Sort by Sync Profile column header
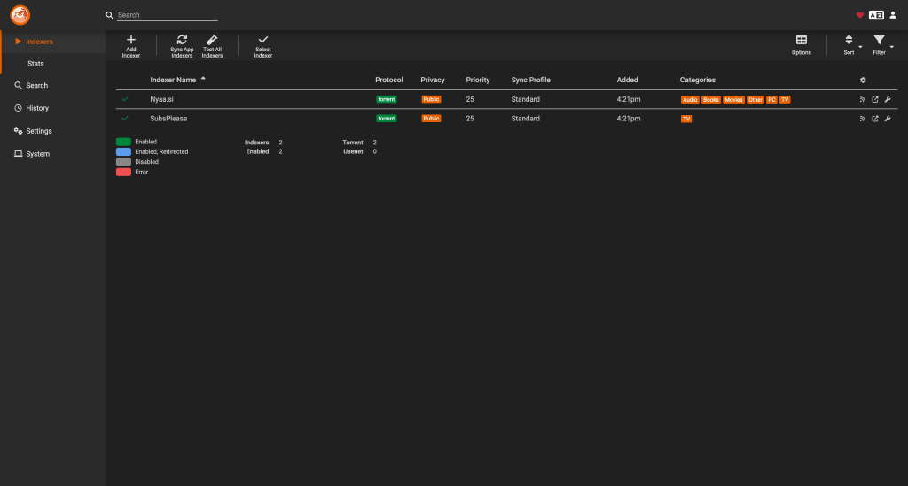Image resolution: width=908 pixels, height=486 pixels. coord(530,80)
